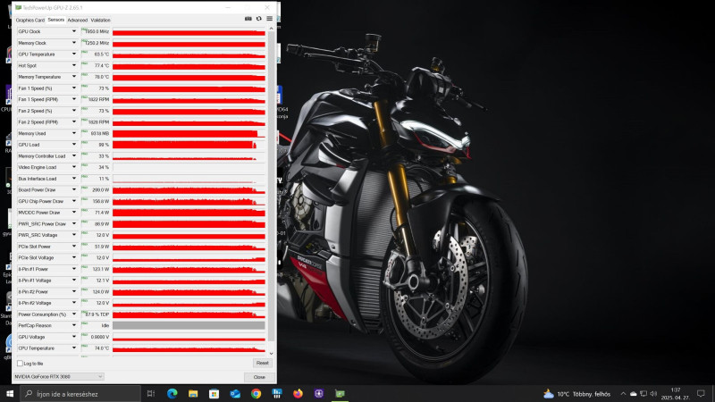715x402 pixels.
Task: Click the sensor list scrollbar thumb
Action: 272,186
